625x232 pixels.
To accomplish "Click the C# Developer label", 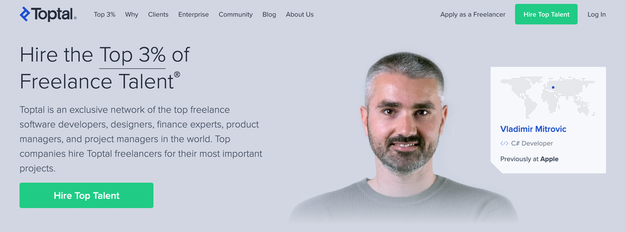I will 532,143.
